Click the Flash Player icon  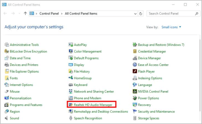click(x=135, y=71)
